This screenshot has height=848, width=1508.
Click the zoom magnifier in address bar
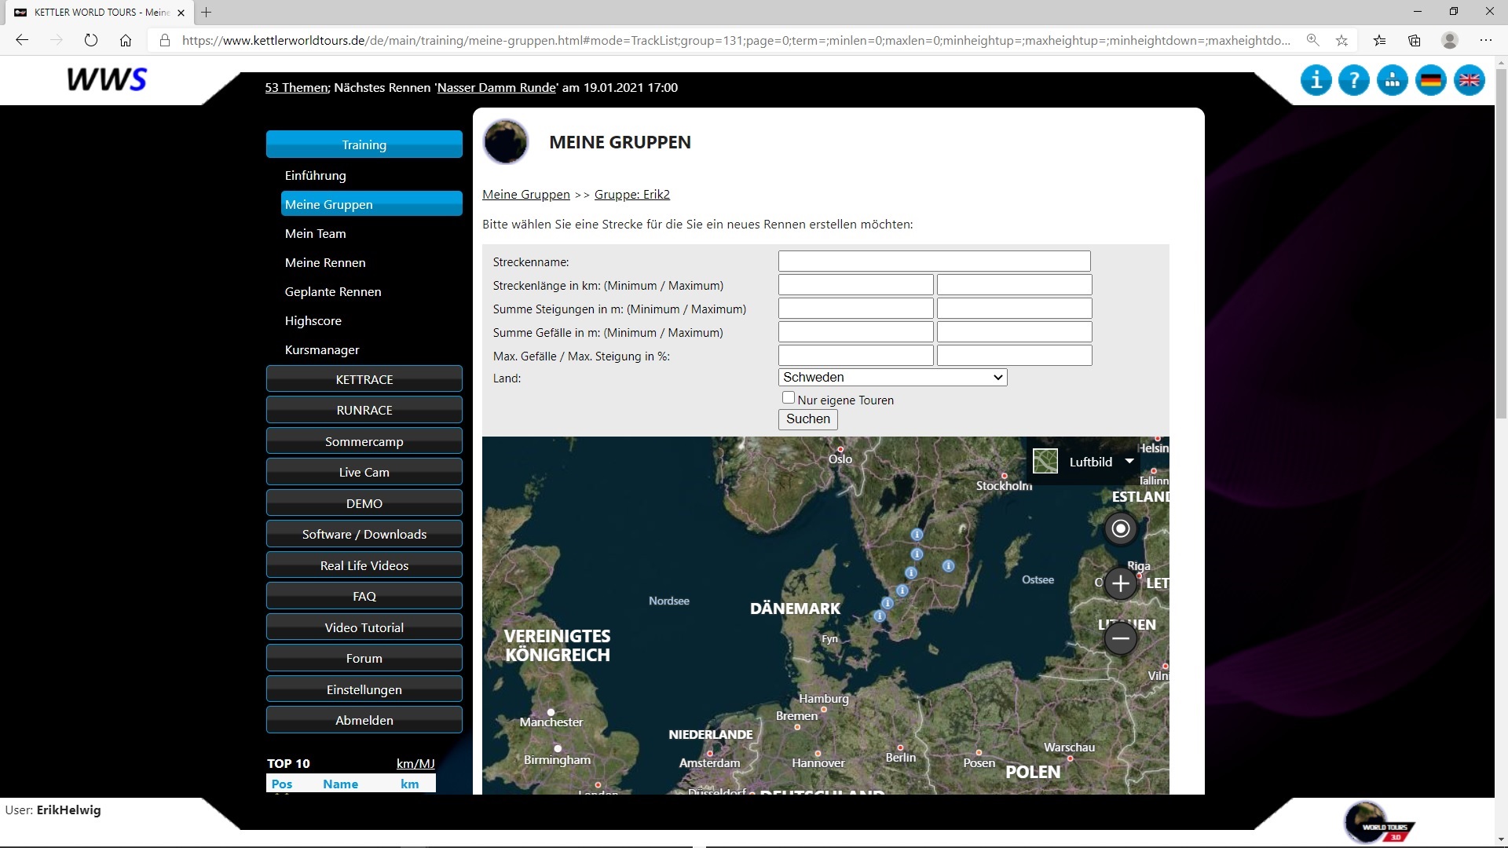[x=1312, y=40]
